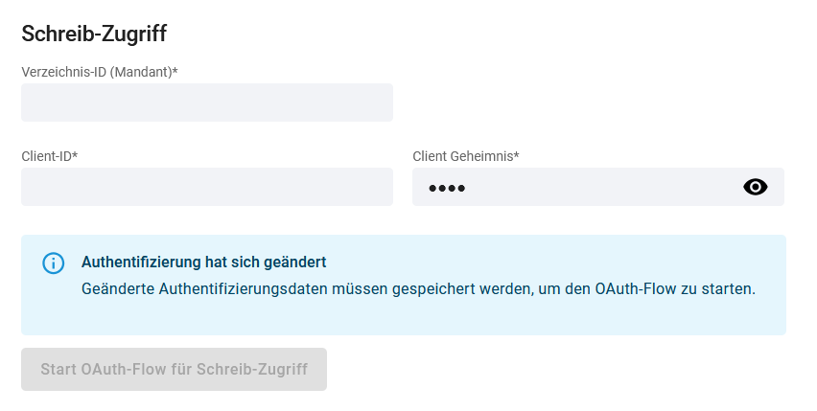Click into the Client Geheimnis password field
The height and width of the screenshot is (411, 817).
click(598, 187)
